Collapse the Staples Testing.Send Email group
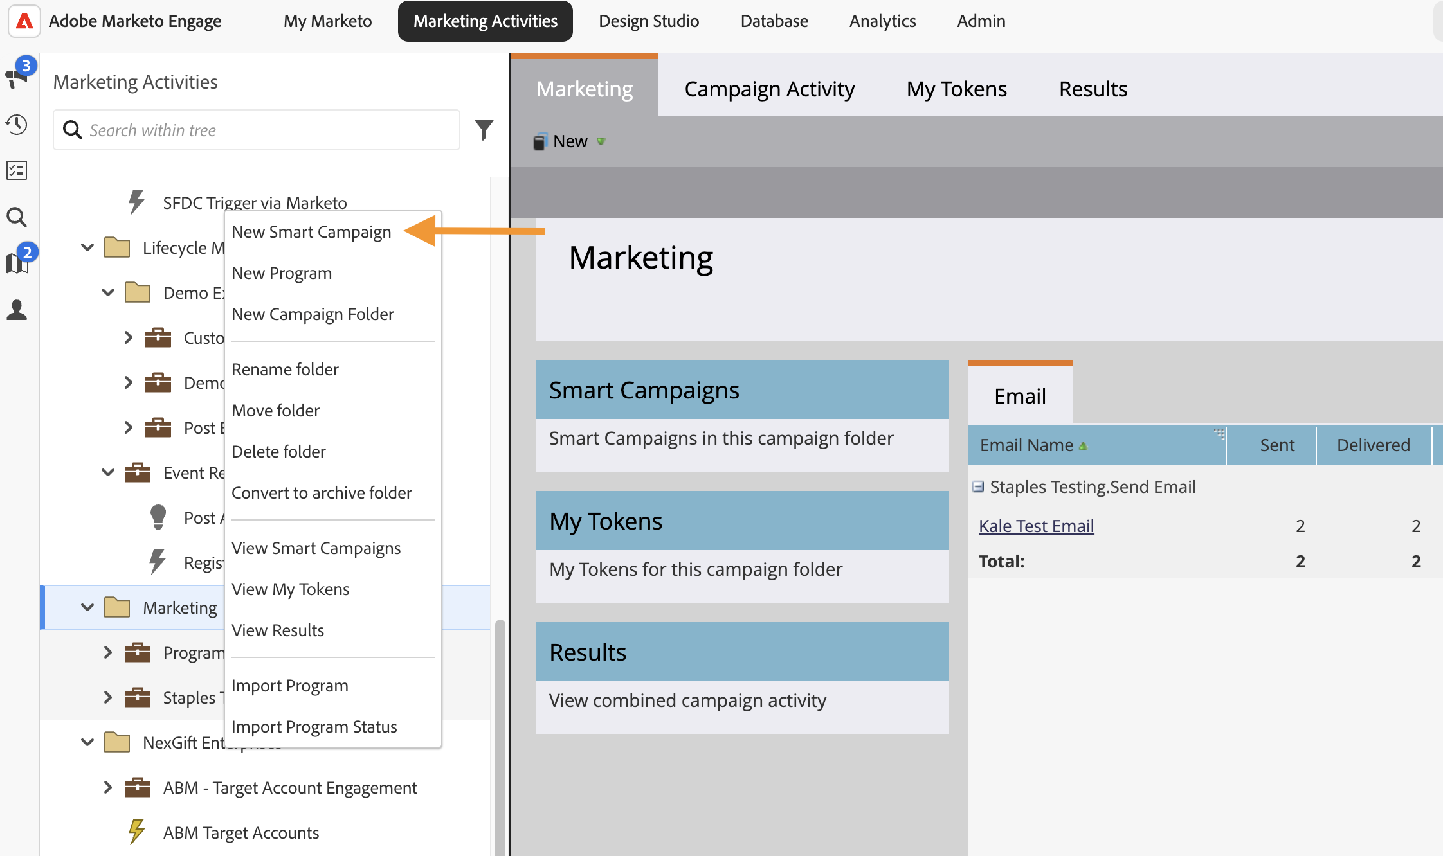The height and width of the screenshot is (856, 1443). (978, 487)
